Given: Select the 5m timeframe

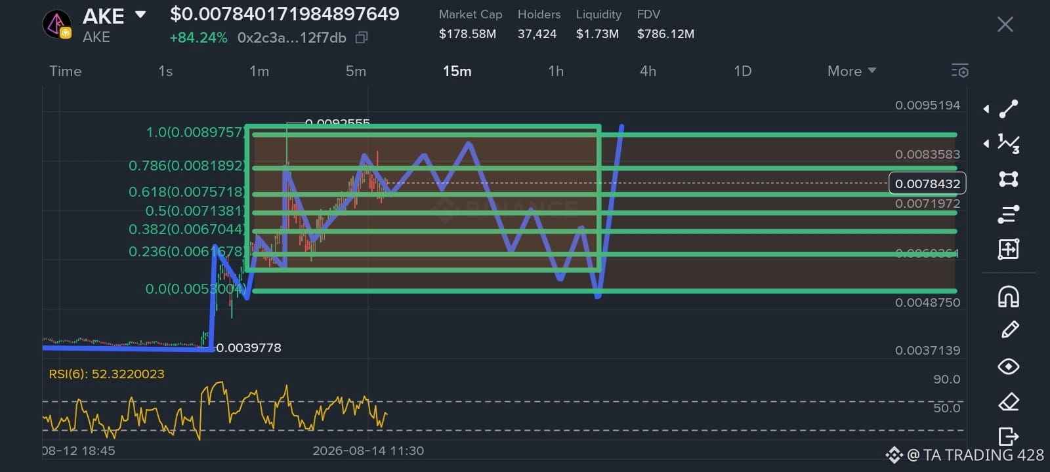Looking at the screenshot, I should (356, 71).
